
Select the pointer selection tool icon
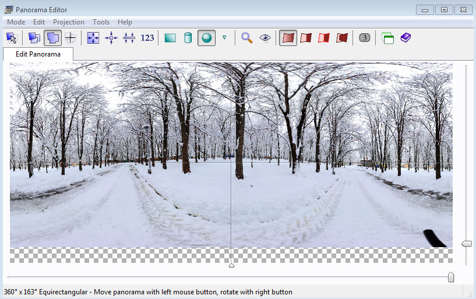pos(12,38)
